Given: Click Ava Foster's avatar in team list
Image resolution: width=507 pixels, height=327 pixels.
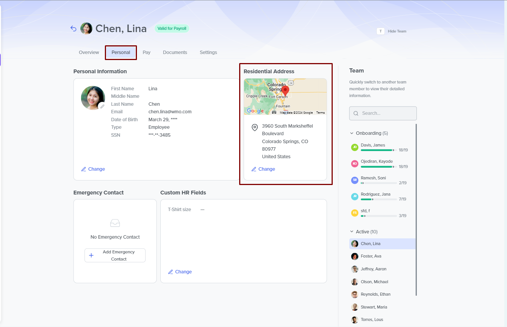Looking at the screenshot, I should (355, 256).
